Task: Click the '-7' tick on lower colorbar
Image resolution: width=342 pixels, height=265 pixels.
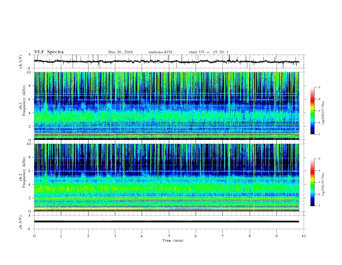Action: coord(319,206)
